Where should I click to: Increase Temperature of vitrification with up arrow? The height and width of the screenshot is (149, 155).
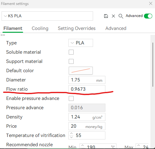pyautogui.click(x=71, y=134)
